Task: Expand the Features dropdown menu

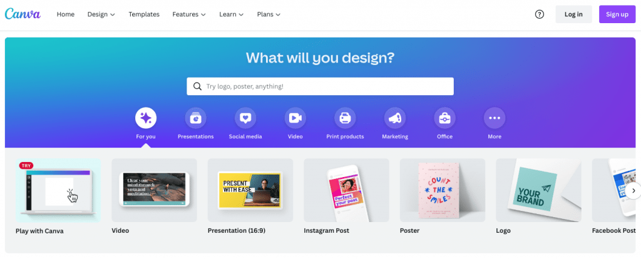Action: (188, 14)
